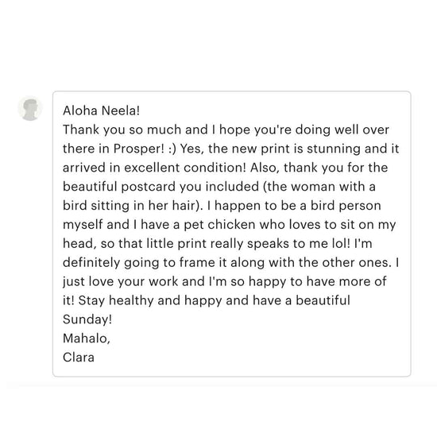Click the word 'Sunday!' in the message
437x437 pixels.
coord(87,319)
